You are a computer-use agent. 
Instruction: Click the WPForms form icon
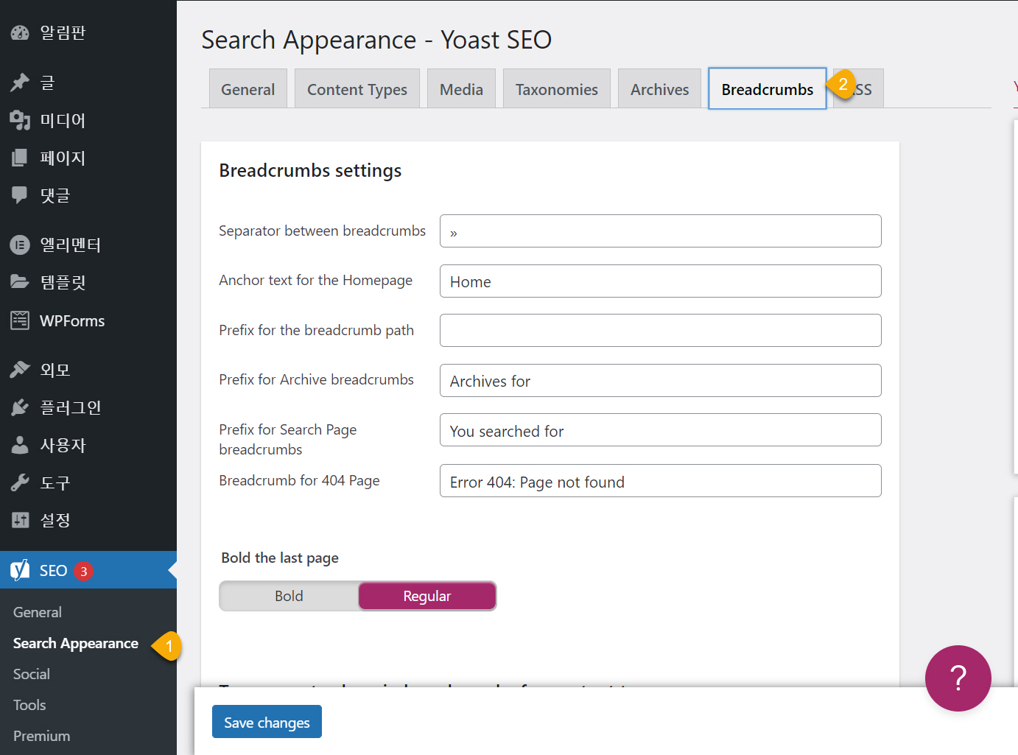click(20, 320)
